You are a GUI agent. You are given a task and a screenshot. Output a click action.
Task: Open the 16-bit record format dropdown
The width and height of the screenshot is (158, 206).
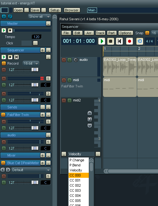31,63
